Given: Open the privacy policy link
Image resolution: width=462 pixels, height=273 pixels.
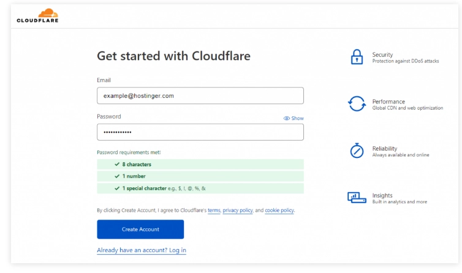Looking at the screenshot, I should click(x=238, y=211).
